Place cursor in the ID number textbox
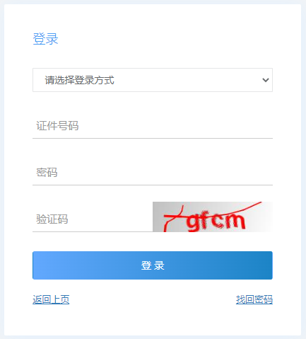 [153, 126]
